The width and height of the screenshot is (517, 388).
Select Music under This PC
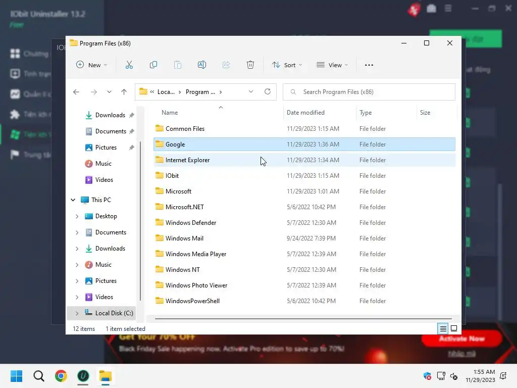[x=103, y=265]
